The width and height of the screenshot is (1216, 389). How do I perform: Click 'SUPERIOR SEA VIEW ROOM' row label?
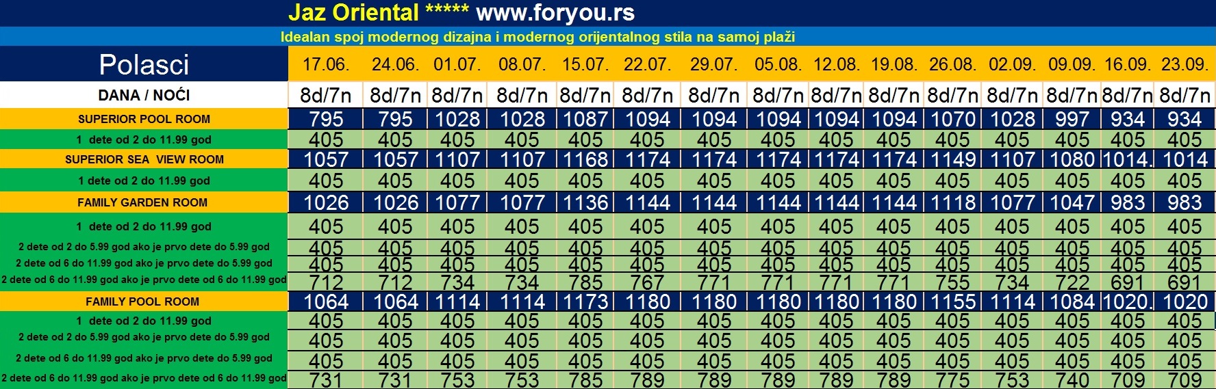[144, 159]
